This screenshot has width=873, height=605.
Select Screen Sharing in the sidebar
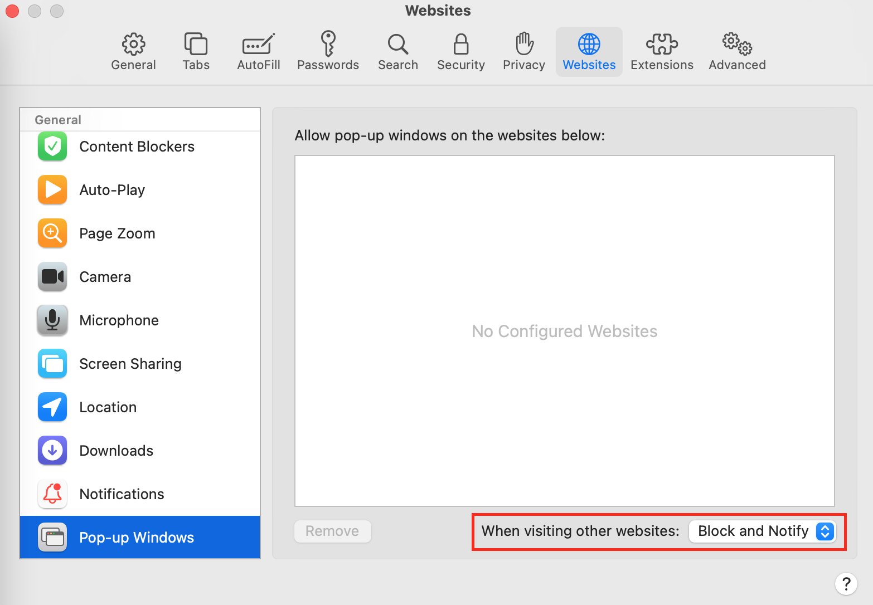(x=140, y=364)
